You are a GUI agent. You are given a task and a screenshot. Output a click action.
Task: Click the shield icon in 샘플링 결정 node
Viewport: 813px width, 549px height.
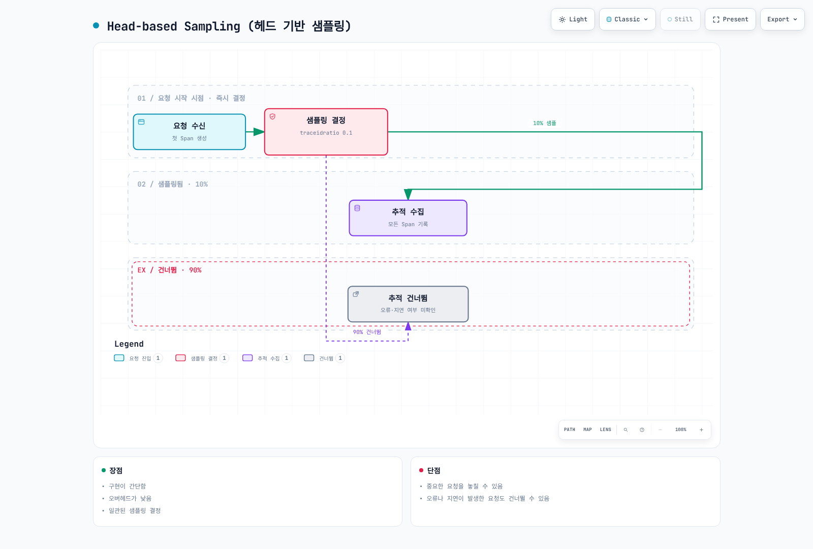point(272,116)
